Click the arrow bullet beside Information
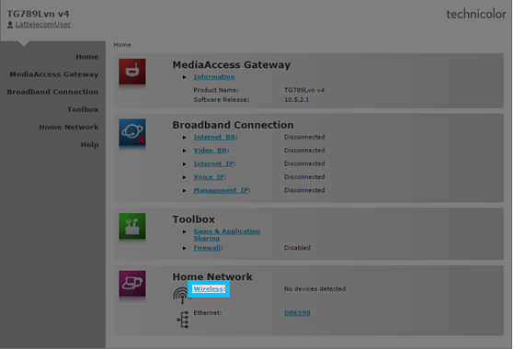Screen dimensions: 514x349 point(185,77)
